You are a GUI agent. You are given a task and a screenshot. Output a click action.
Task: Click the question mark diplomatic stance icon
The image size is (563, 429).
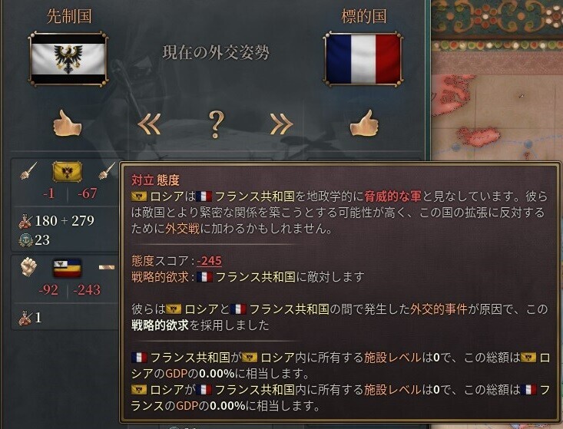[215, 124]
